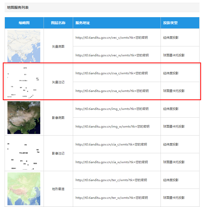
Task: Click the 矢量注记 labels thumbnail
Action: pos(24,82)
